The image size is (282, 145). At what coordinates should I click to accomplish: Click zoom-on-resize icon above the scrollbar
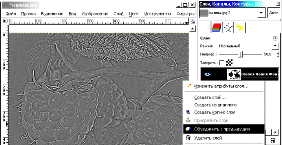pyautogui.click(x=192, y=21)
